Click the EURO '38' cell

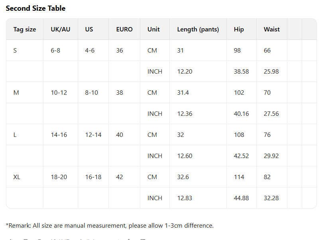tap(120, 93)
